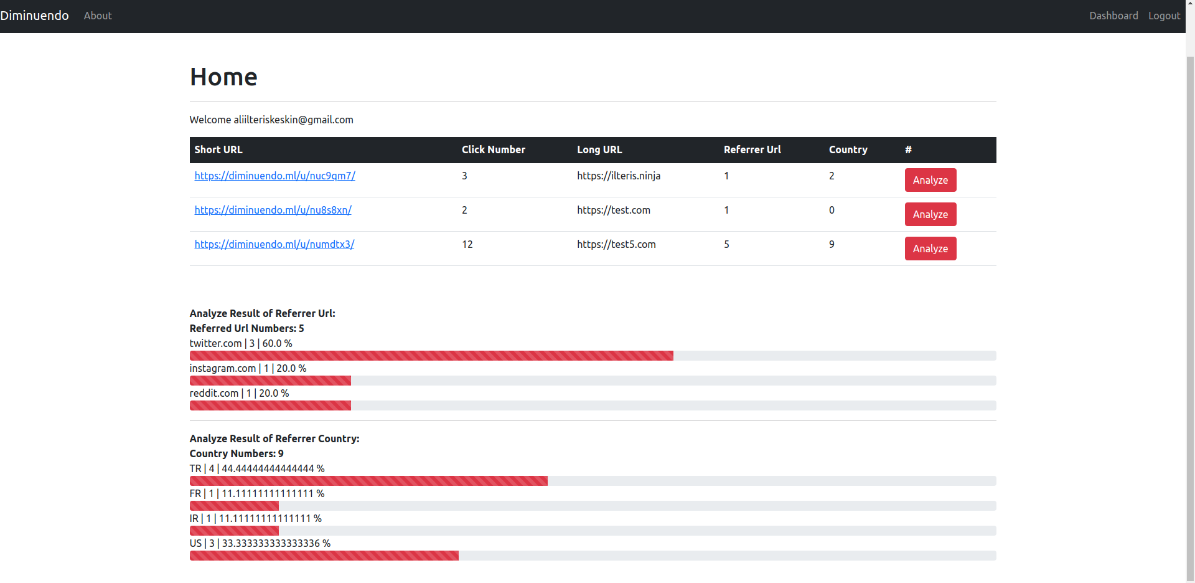
Task: Go to Dashboard from the navbar
Action: [1113, 16]
